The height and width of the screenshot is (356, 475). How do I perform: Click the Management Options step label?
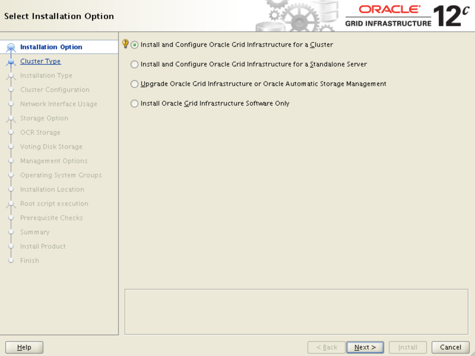54,161
